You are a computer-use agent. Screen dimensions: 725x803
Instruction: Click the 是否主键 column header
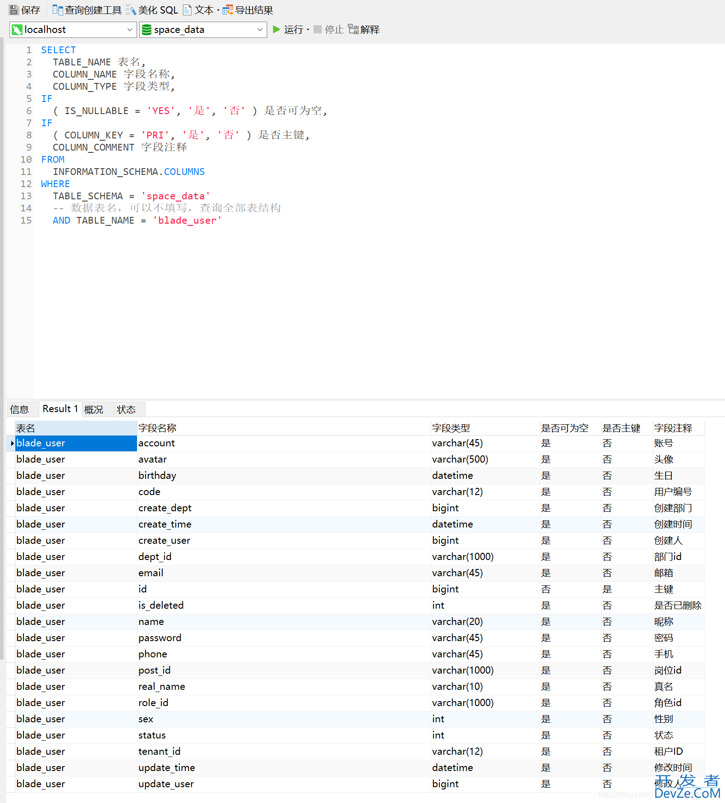coord(627,428)
